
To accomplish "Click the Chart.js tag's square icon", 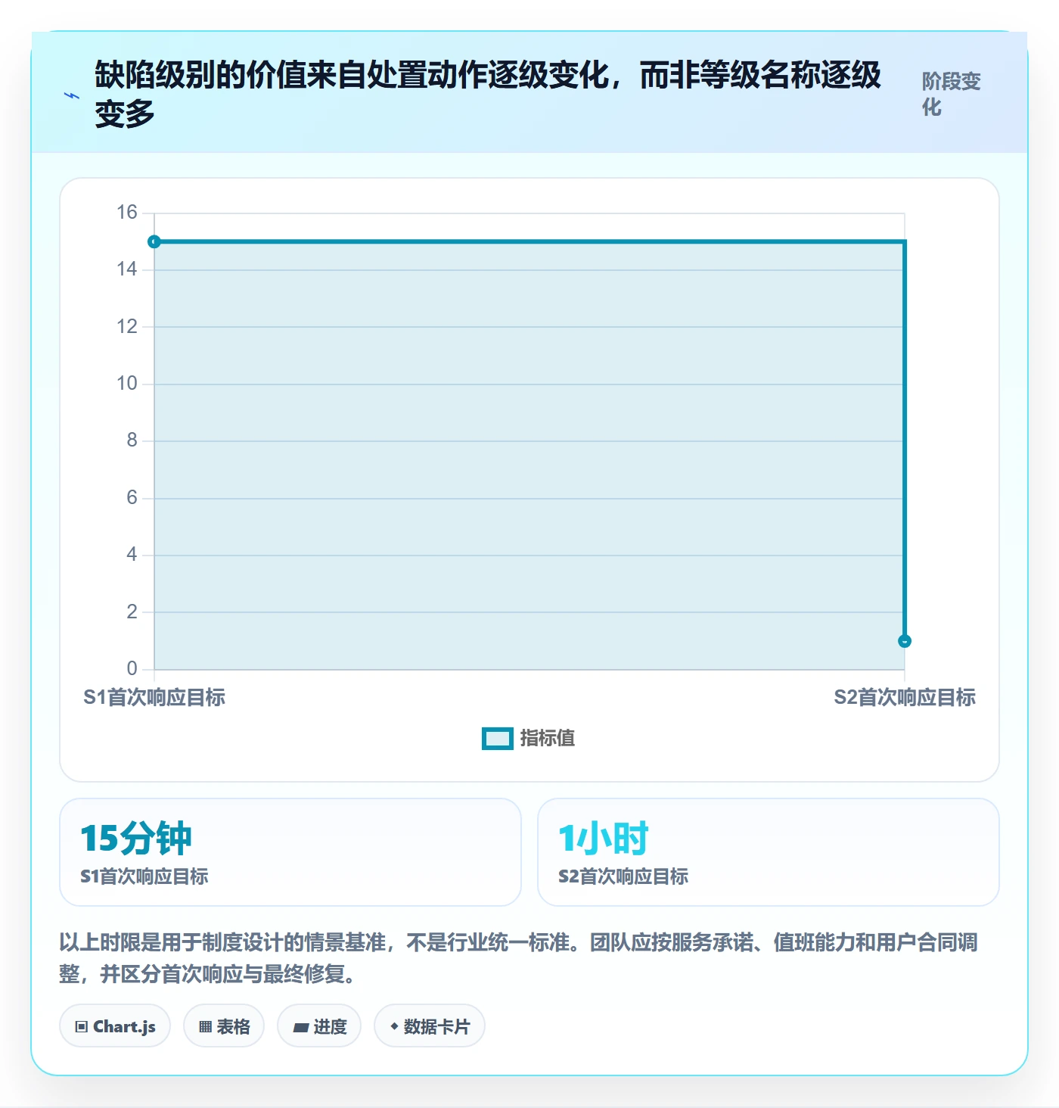I will point(82,1027).
